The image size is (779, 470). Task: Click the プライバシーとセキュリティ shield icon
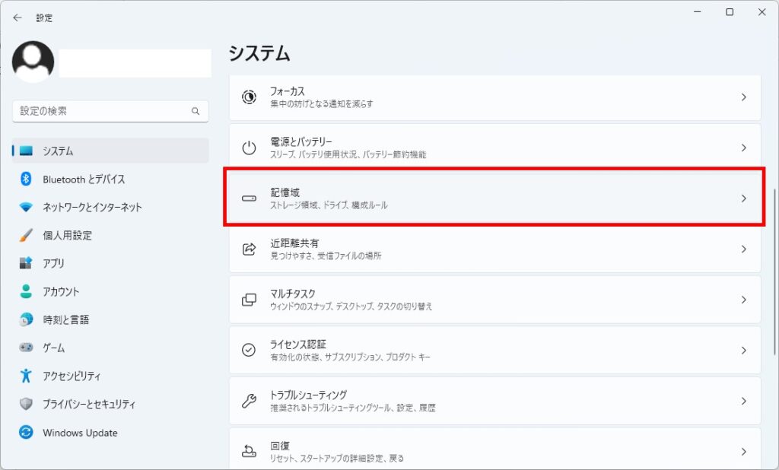coord(26,404)
